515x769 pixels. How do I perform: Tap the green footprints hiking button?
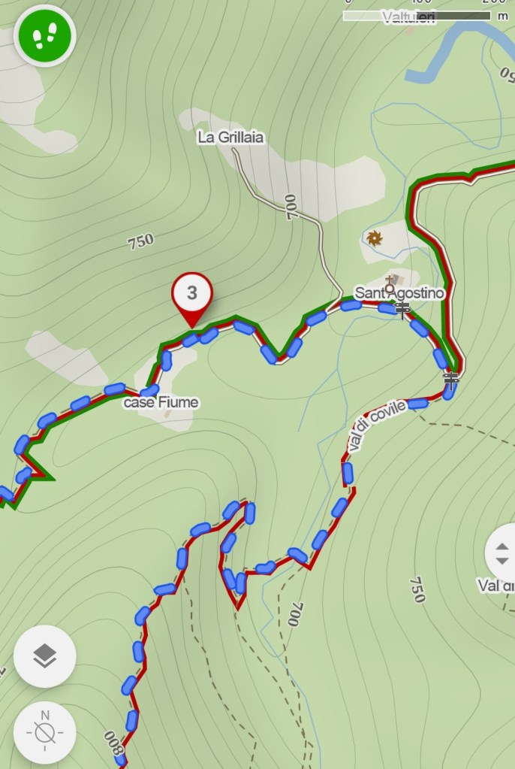pos(44,36)
